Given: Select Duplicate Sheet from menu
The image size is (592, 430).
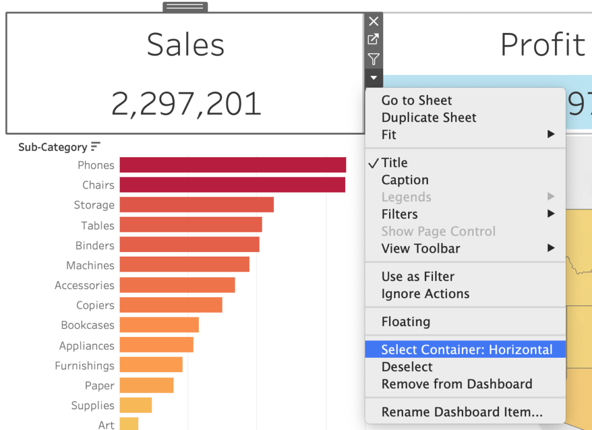Looking at the screenshot, I should tap(428, 118).
